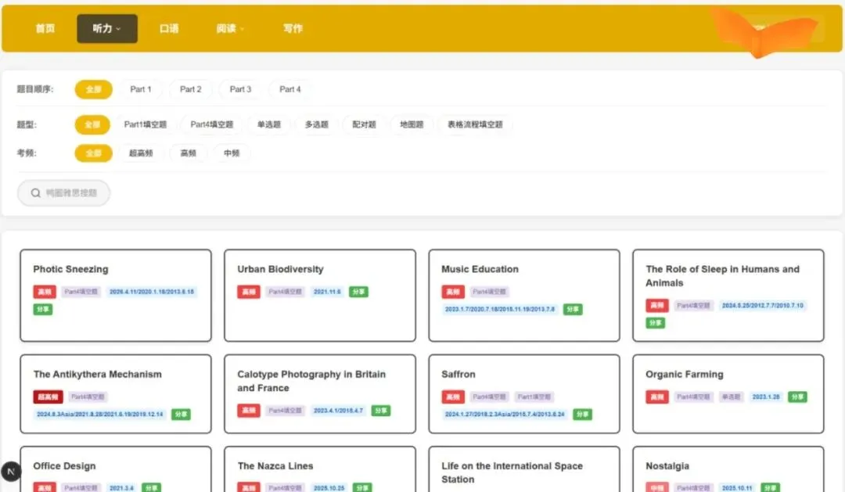Click the 2021.11.6 date on Urban Biodiversity
Screen dimensions: 845x492
(x=327, y=292)
